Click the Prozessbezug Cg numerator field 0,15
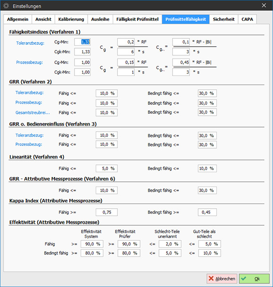This screenshot has height=287, width=273. pyautogui.click(x=126, y=62)
